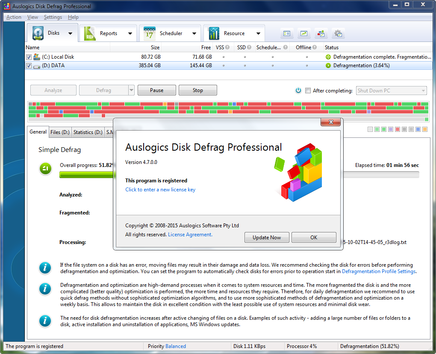The image size is (436, 354).
Task: Open the Defrag button dropdown arrow
Action: click(x=131, y=90)
